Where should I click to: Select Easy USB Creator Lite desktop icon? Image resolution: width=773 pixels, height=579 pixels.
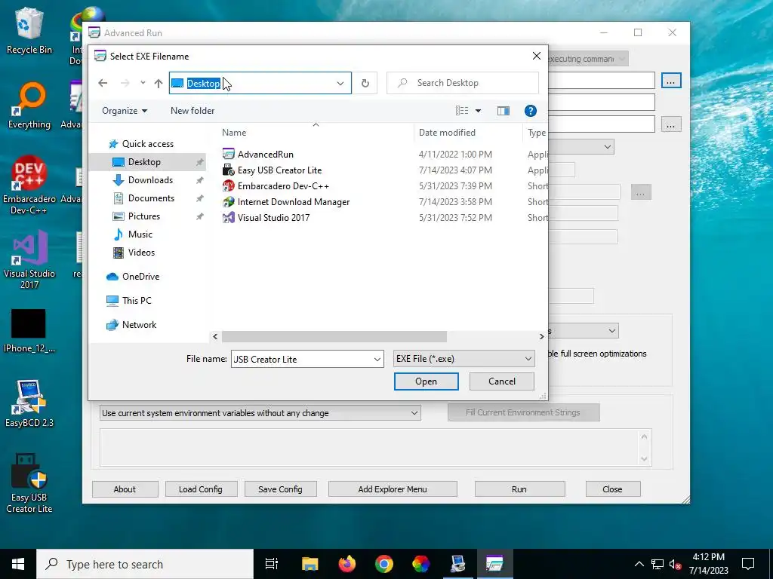tap(29, 482)
